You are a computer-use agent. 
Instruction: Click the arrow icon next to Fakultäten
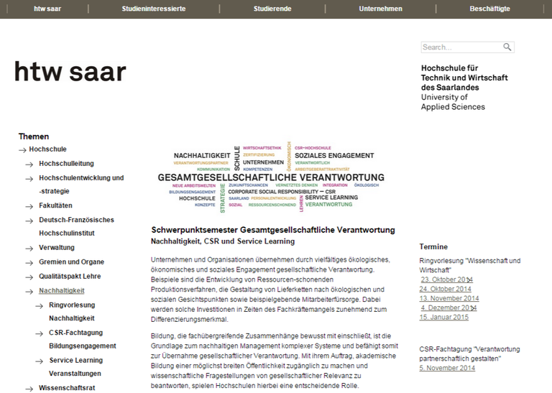coord(29,206)
